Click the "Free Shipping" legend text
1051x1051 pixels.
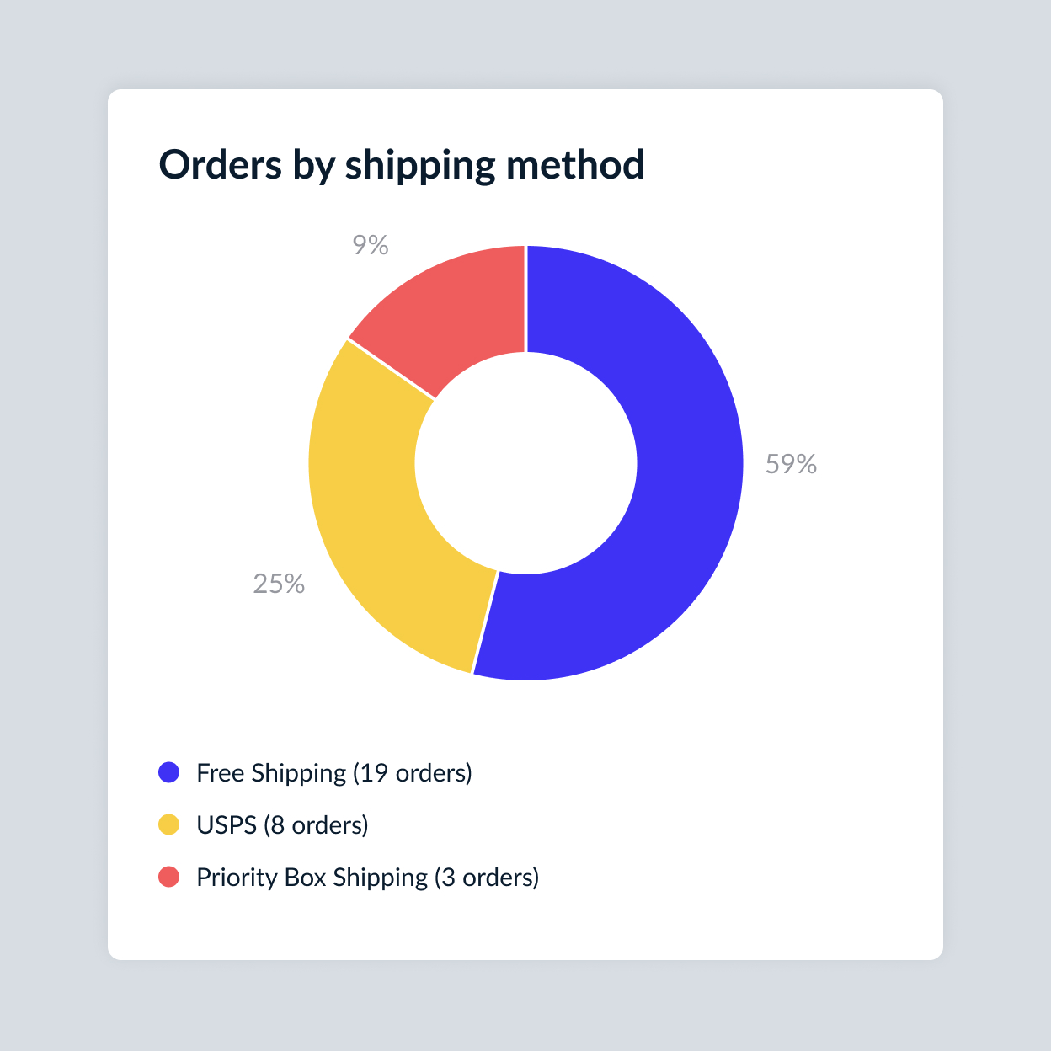coord(271,772)
